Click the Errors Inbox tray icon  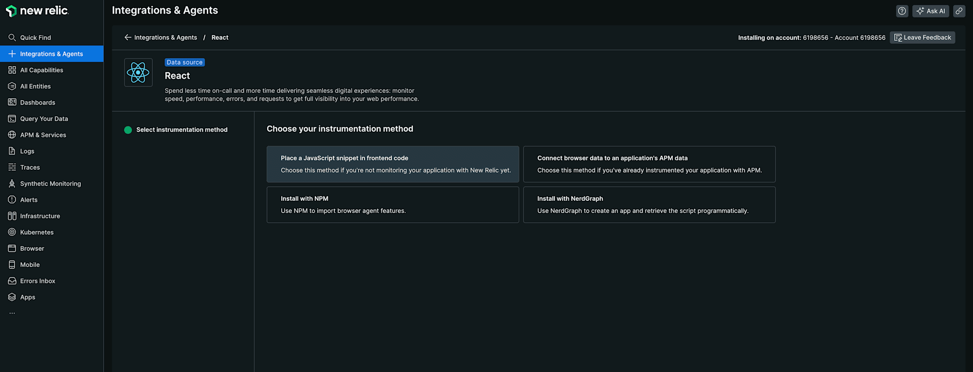(12, 281)
